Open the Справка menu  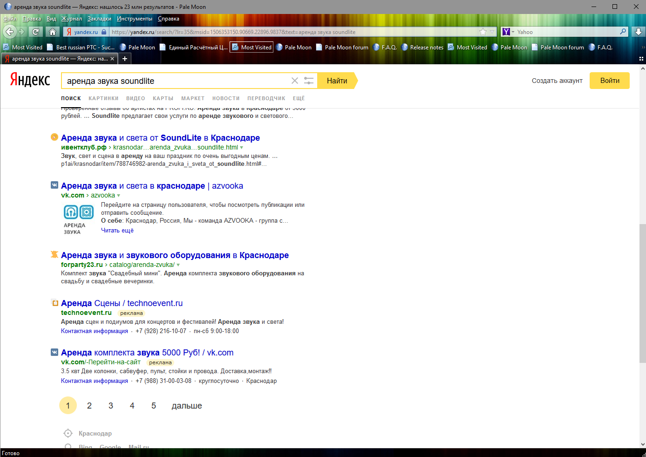[168, 19]
